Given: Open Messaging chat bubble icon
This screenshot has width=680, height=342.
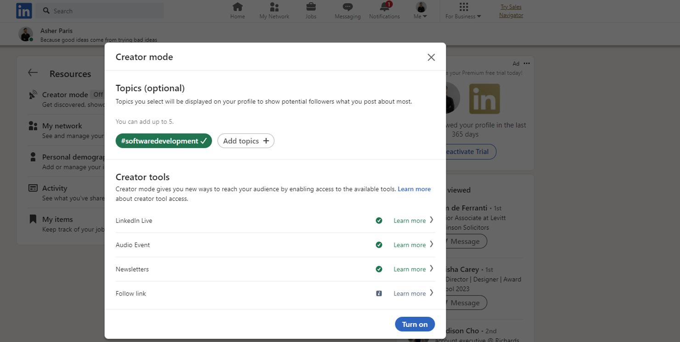Looking at the screenshot, I should (x=348, y=7).
